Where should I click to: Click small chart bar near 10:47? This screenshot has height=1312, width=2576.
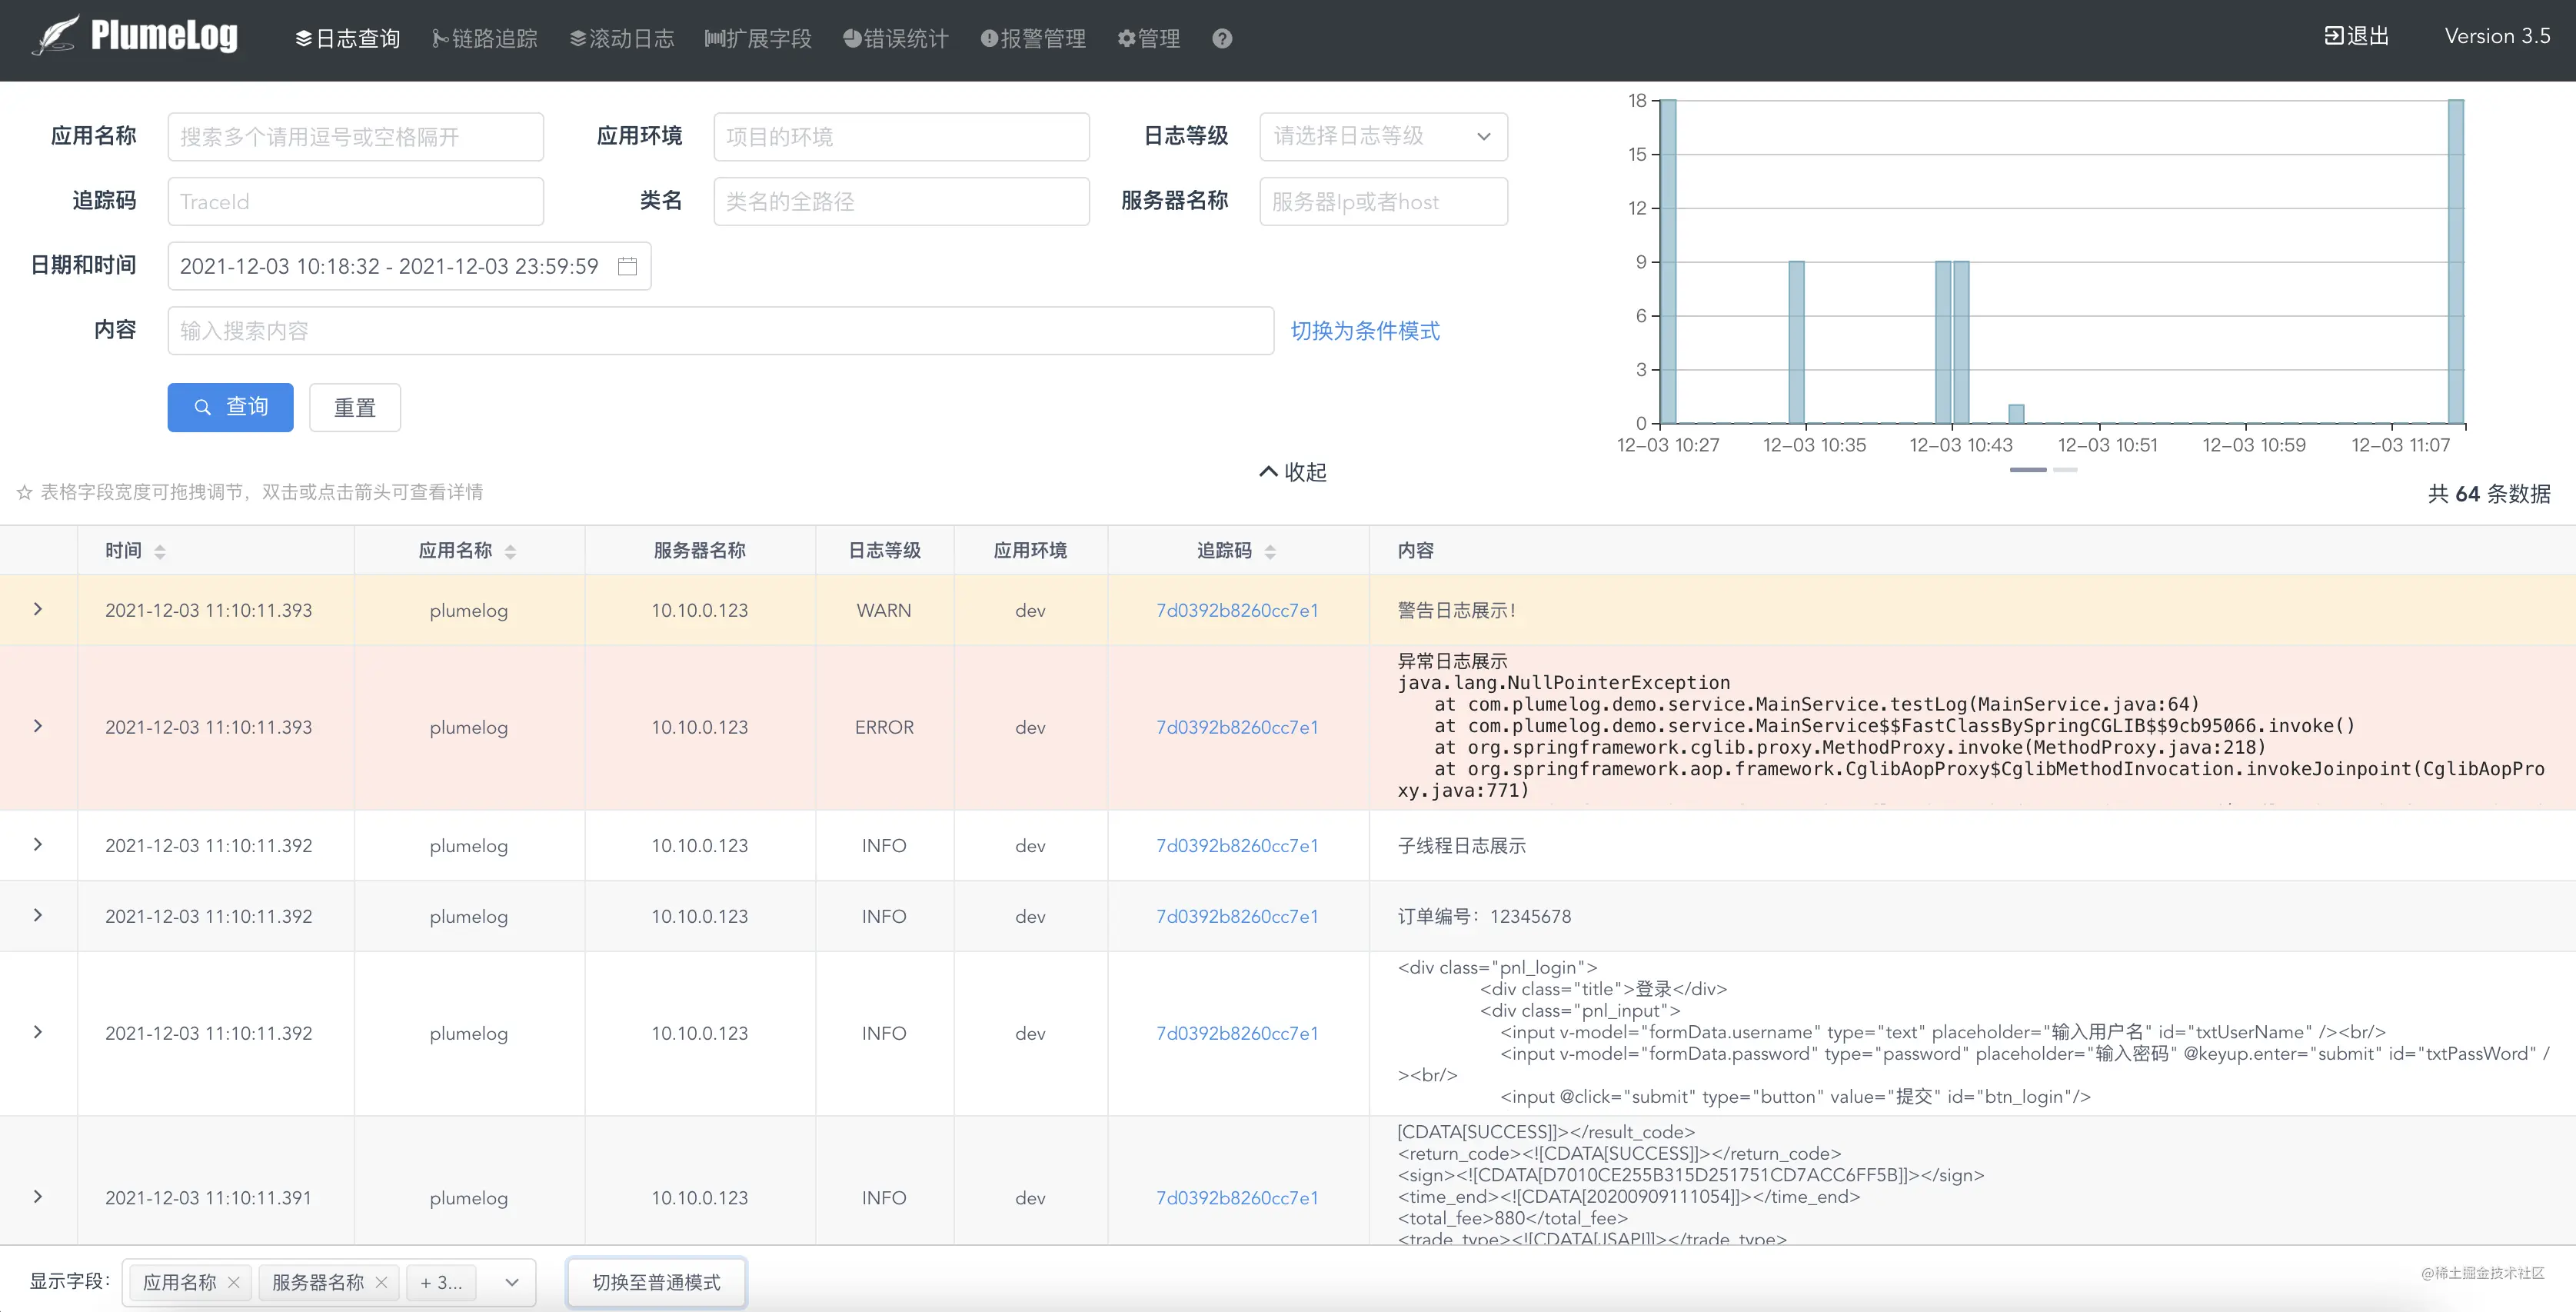[2016, 414]
